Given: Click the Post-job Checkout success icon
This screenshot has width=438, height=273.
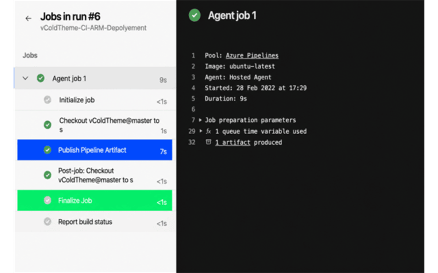Looking at the screenshot, I should coord(47,175).
